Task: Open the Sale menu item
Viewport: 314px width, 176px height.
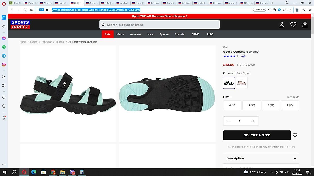Action: click(108, 34)
